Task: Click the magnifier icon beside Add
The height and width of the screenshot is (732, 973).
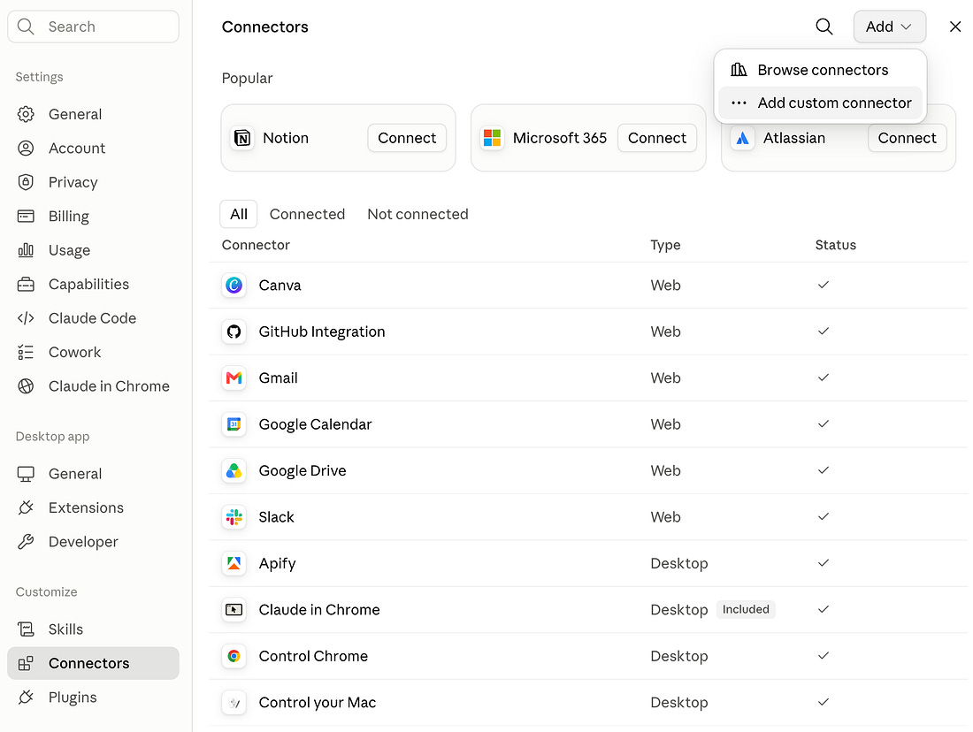Action: 824,27
